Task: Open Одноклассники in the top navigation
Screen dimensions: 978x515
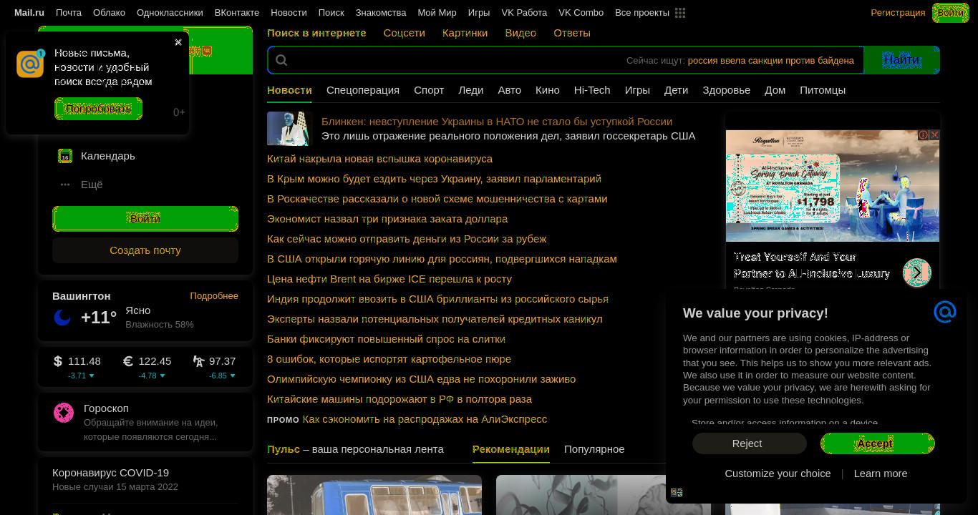Action: 170,13
